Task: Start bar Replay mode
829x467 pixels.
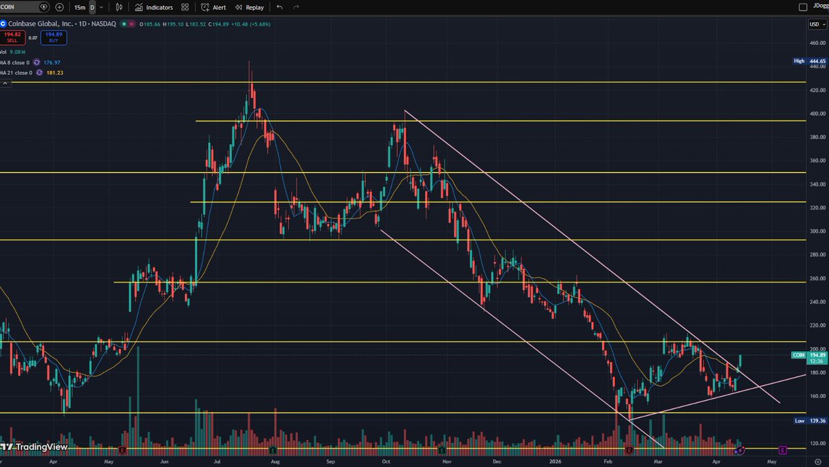Action: pyautogui.click(x=250, y=8)
